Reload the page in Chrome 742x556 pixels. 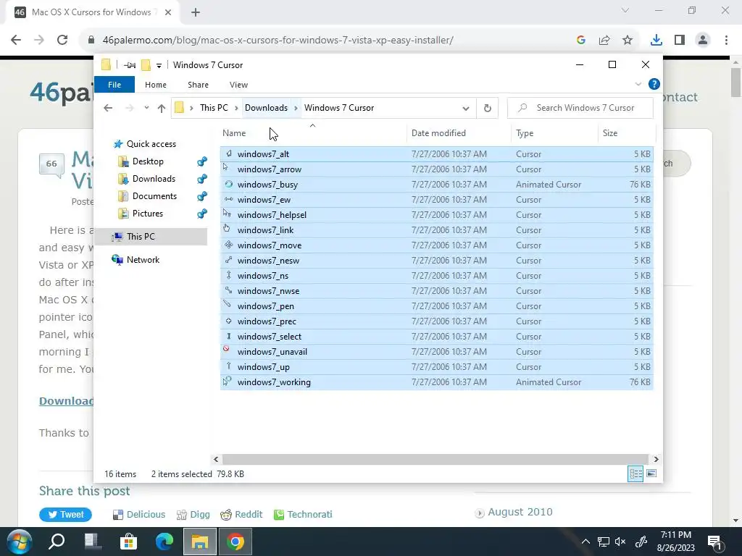point(62,41)
